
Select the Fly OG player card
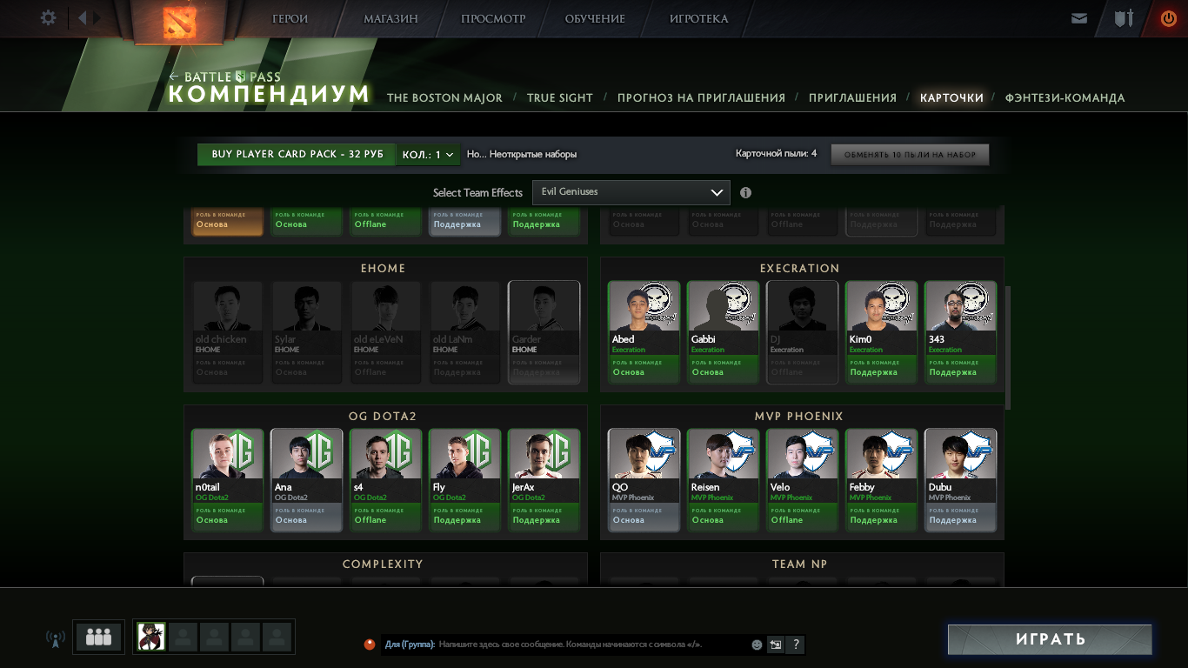pyautogui.click(x=464, y=480)
